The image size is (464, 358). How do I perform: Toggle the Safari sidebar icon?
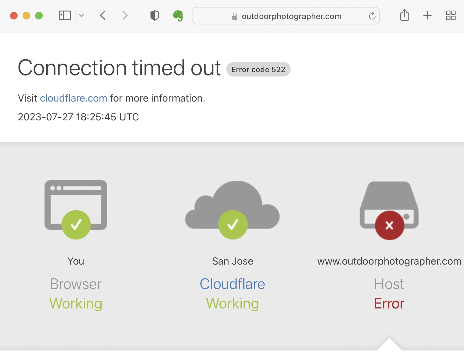click(x=65, y=15)
